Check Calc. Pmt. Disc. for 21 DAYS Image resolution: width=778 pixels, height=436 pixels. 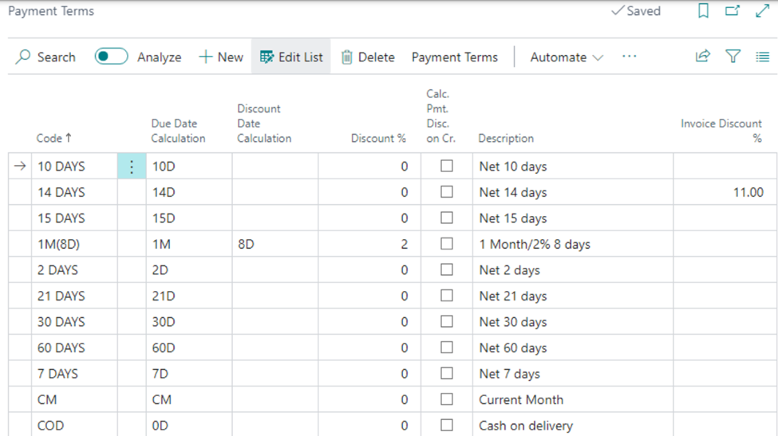pyautogui.click(x=447, y=295)
